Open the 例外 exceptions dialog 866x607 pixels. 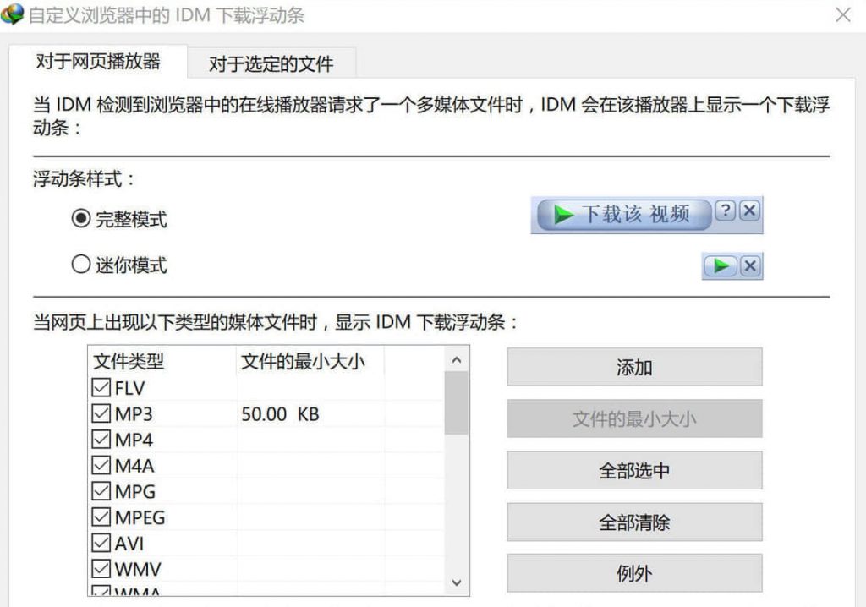[633, 573]
